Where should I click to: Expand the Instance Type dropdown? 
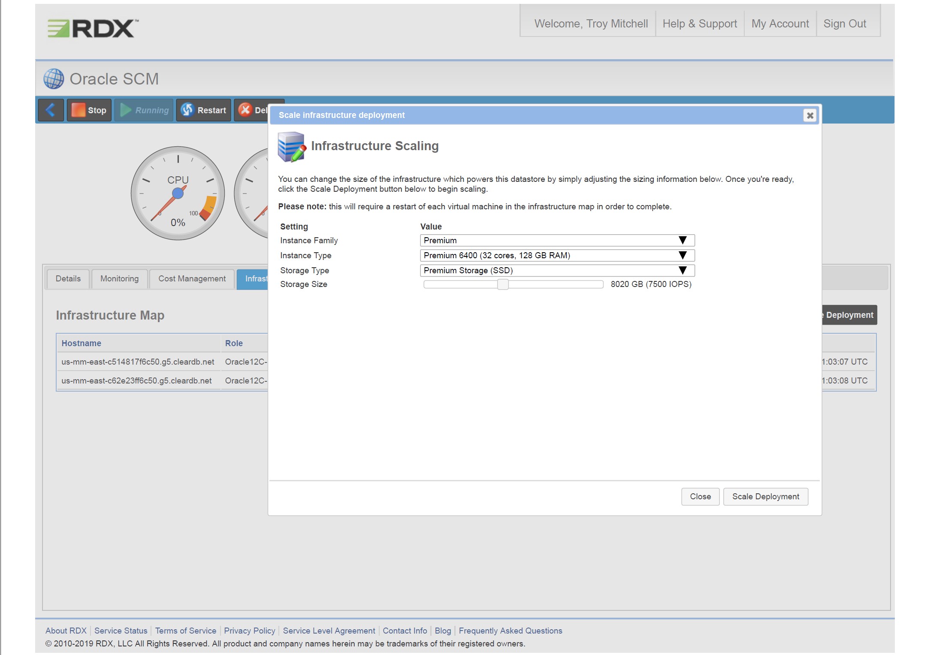557,255
